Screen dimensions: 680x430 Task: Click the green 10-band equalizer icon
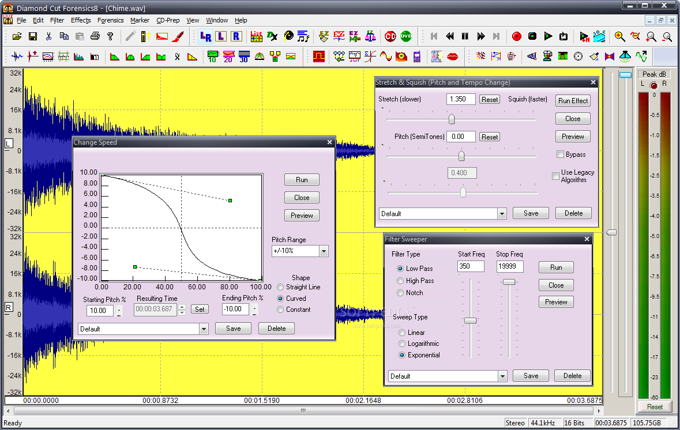click(212, 56)
